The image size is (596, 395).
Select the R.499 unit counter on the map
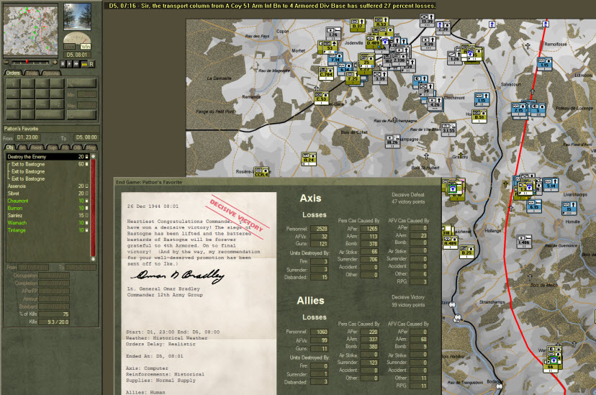pyautogui.click(x=451, y=242)
